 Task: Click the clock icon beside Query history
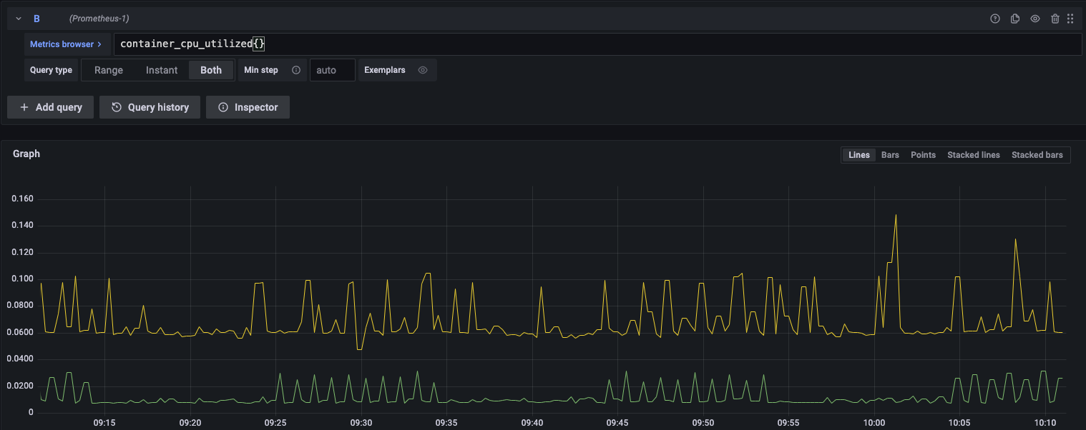click(x=116, y=107)
